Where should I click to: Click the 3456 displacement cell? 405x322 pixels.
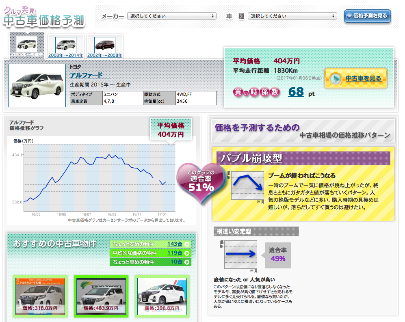tap(196, 101)
